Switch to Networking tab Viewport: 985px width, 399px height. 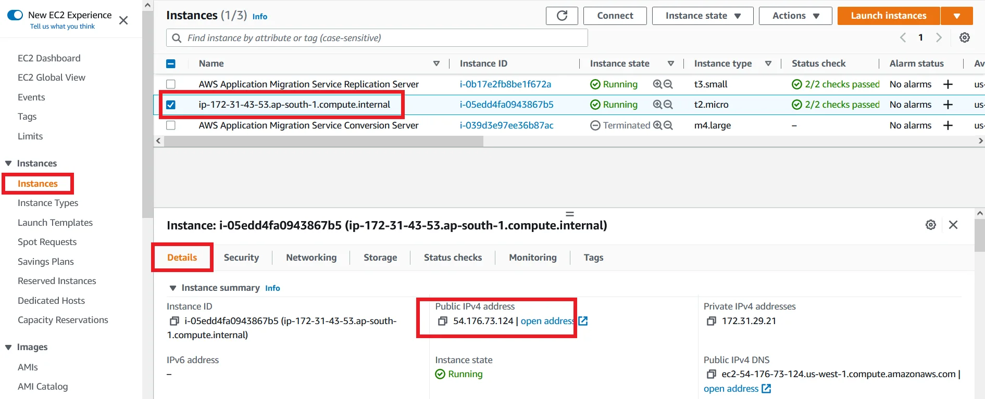point(311,258)
